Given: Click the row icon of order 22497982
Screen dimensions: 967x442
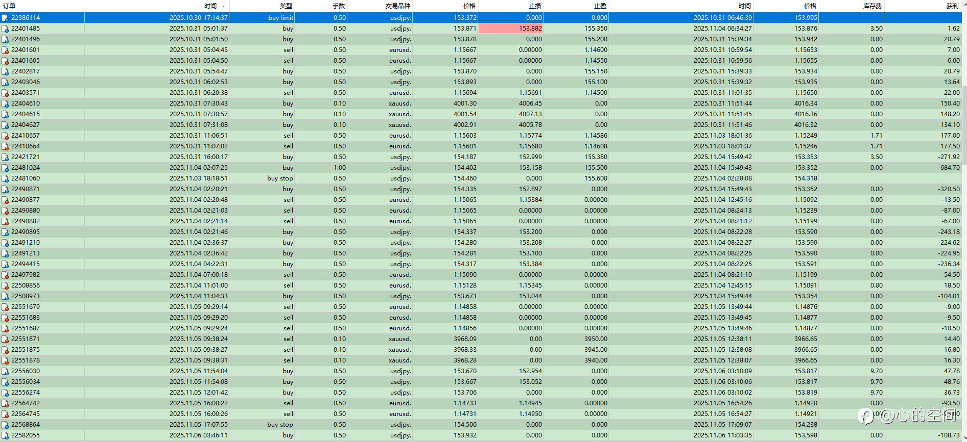Looking at the screenshot, I should click(x=5, y=275).
